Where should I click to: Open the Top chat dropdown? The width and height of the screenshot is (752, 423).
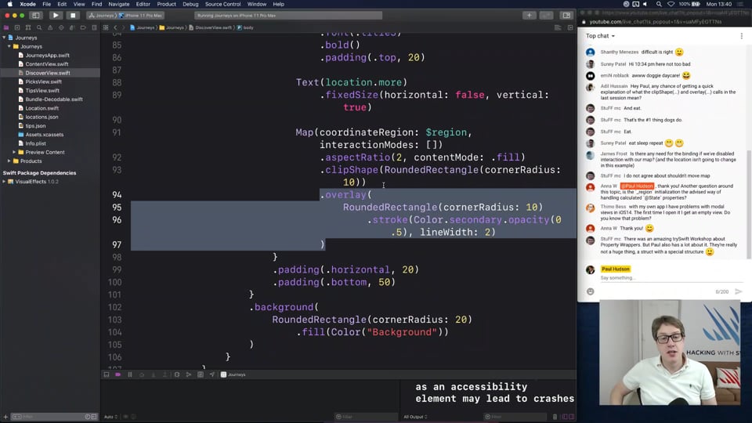[x=600, y=36]
